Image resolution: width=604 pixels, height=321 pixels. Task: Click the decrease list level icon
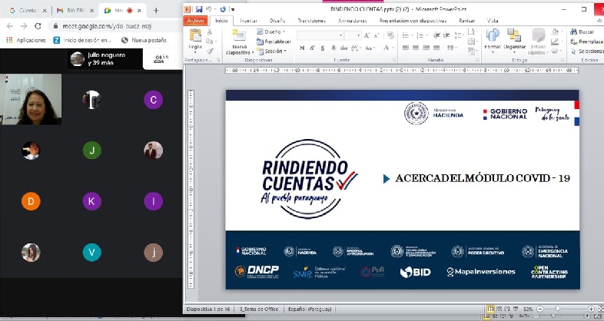(x=436, y=36)
